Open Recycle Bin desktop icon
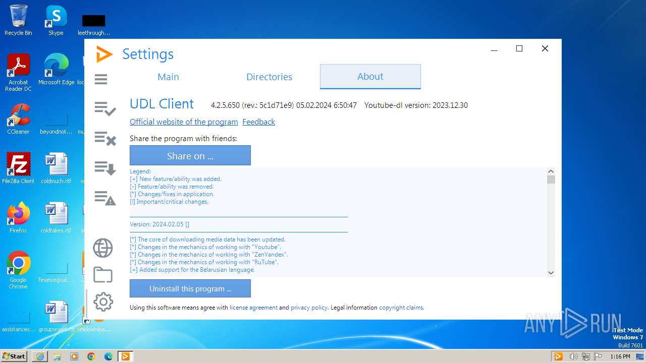The height and width of the screenshot is (363, 646). [x=18, y=21]
